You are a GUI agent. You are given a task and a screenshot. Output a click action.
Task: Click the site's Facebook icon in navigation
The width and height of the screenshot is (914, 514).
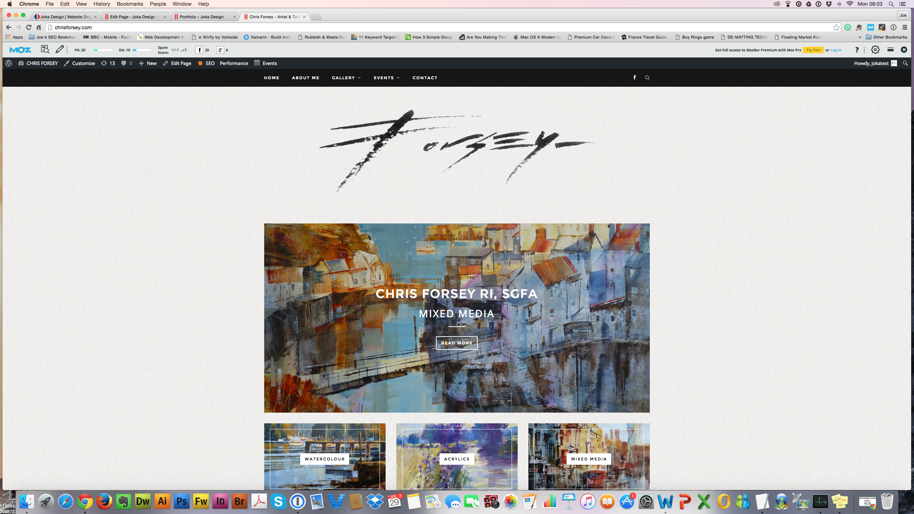tap(634, 77)
